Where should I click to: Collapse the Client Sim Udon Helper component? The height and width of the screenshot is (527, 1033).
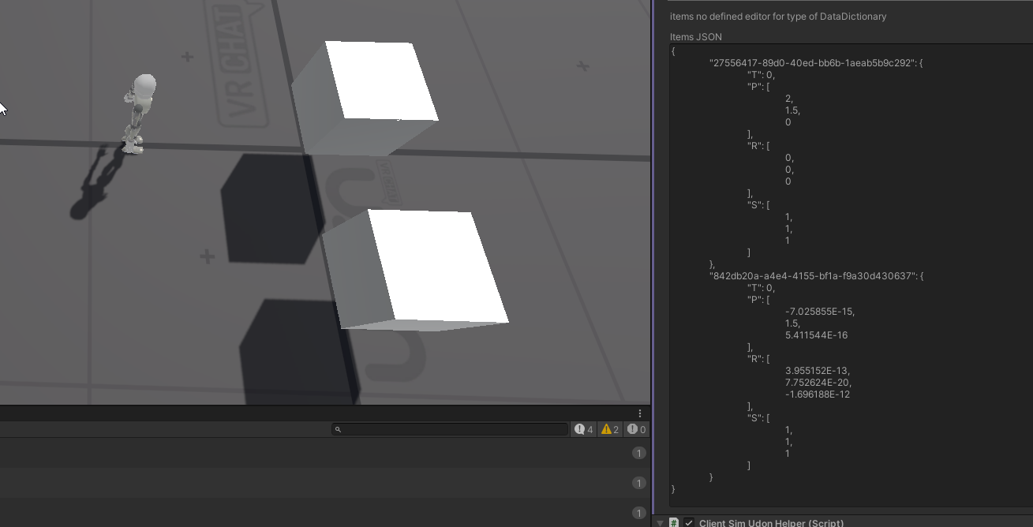click(661, 523)
